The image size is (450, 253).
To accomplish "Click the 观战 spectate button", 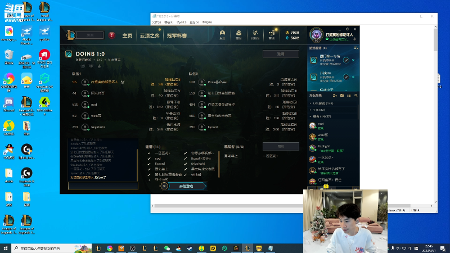I will pos(281,146).
